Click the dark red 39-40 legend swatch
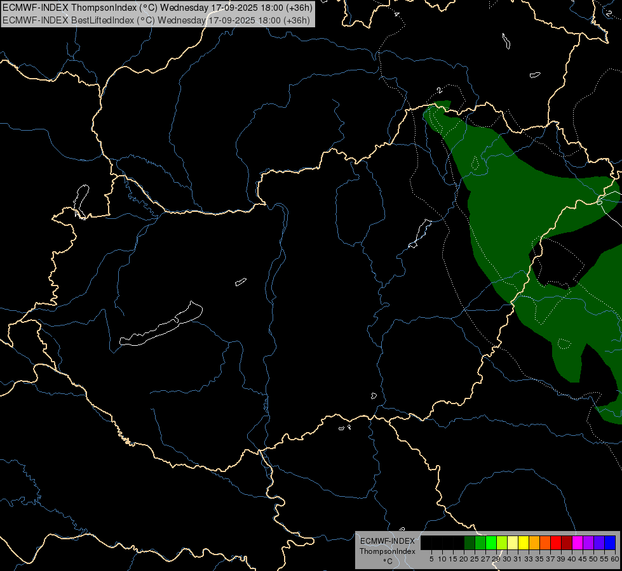The width and height of the screenshot is (622, 571). pos(567,542)
